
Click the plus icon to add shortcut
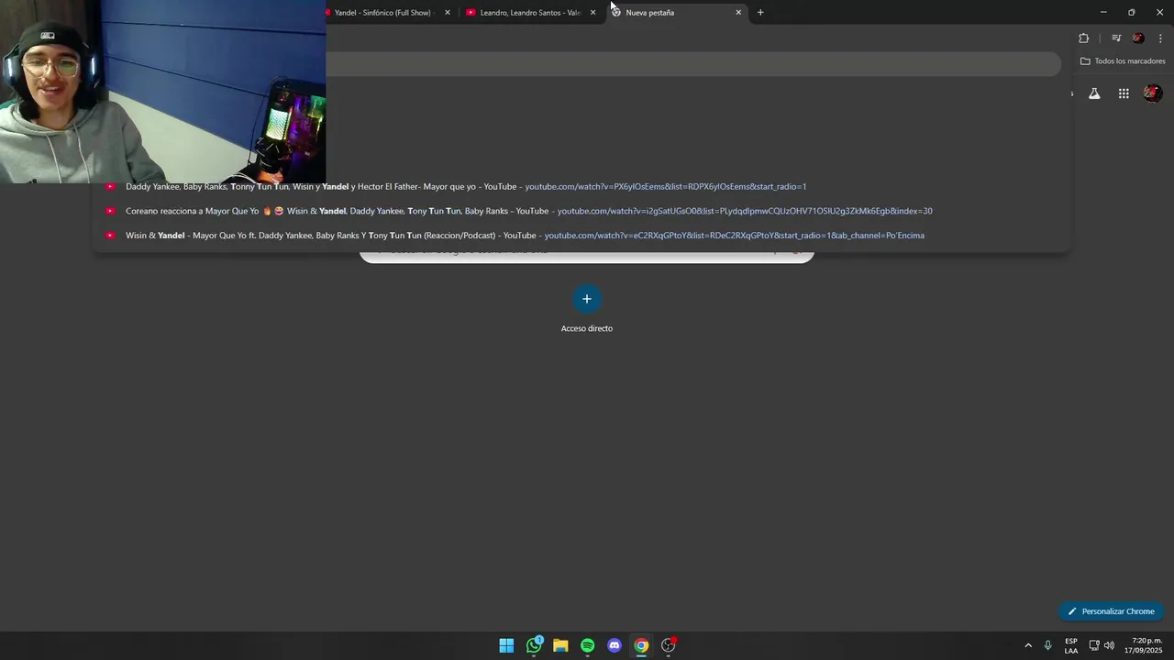(x=587, y=299)
